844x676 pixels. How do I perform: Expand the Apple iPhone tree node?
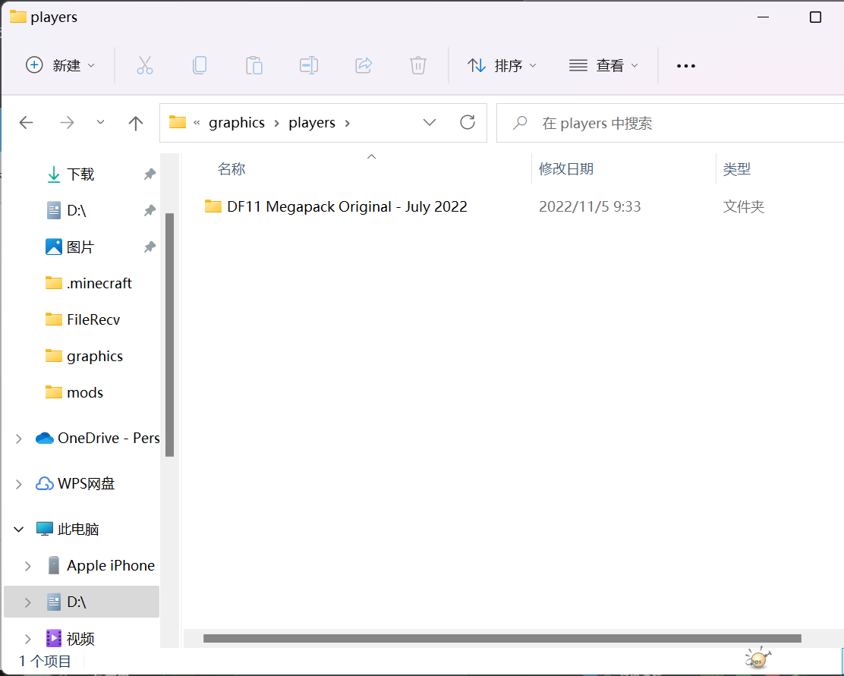(x=28, y=566)
